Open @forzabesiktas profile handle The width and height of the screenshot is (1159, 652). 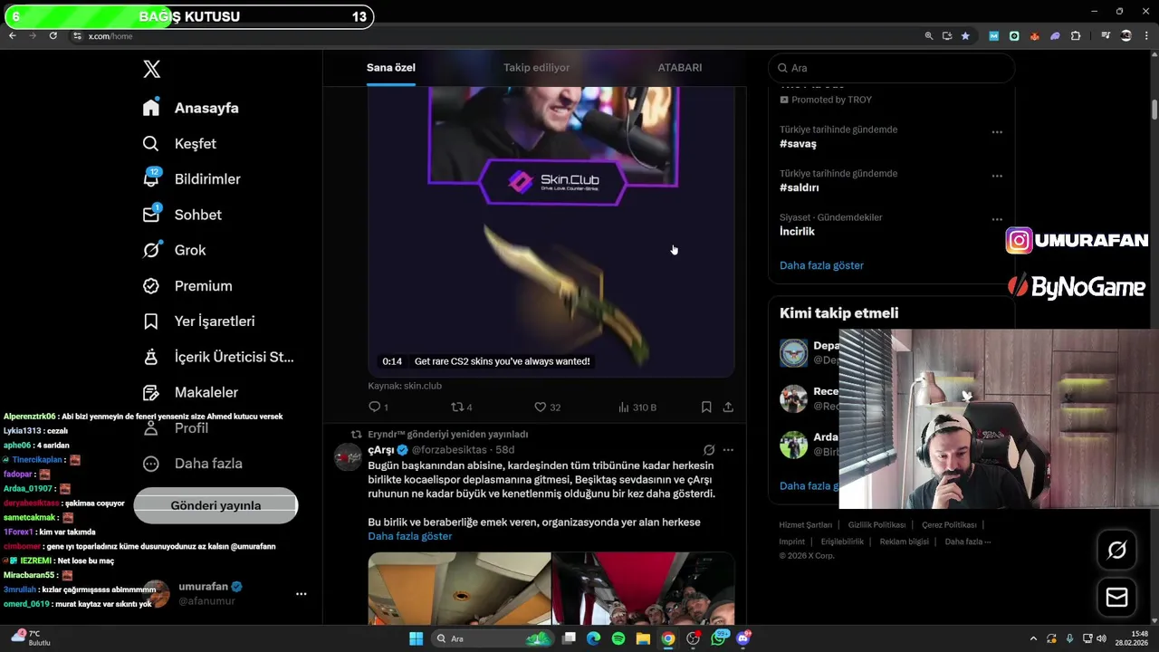[451, 450]
